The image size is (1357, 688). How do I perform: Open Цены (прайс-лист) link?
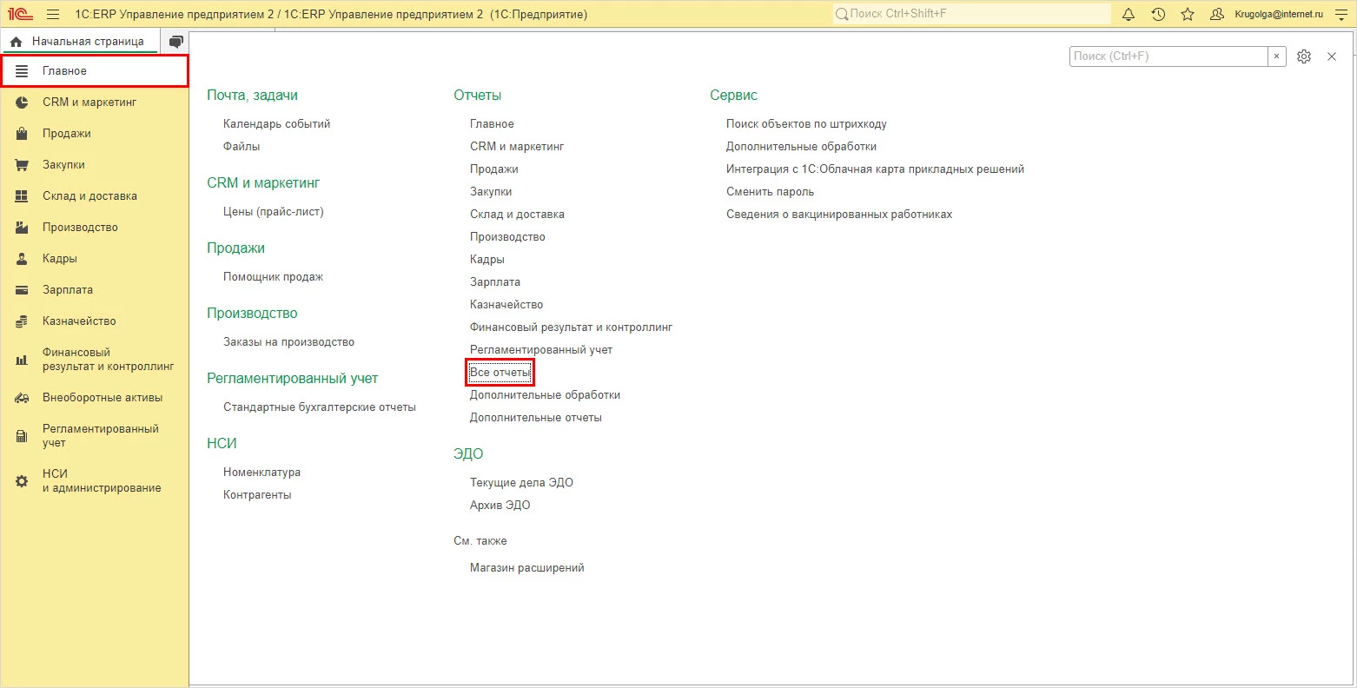[273, 212]
